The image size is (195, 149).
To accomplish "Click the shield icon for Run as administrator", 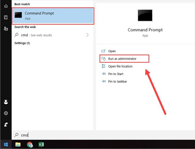I will (x=104, y=59).
